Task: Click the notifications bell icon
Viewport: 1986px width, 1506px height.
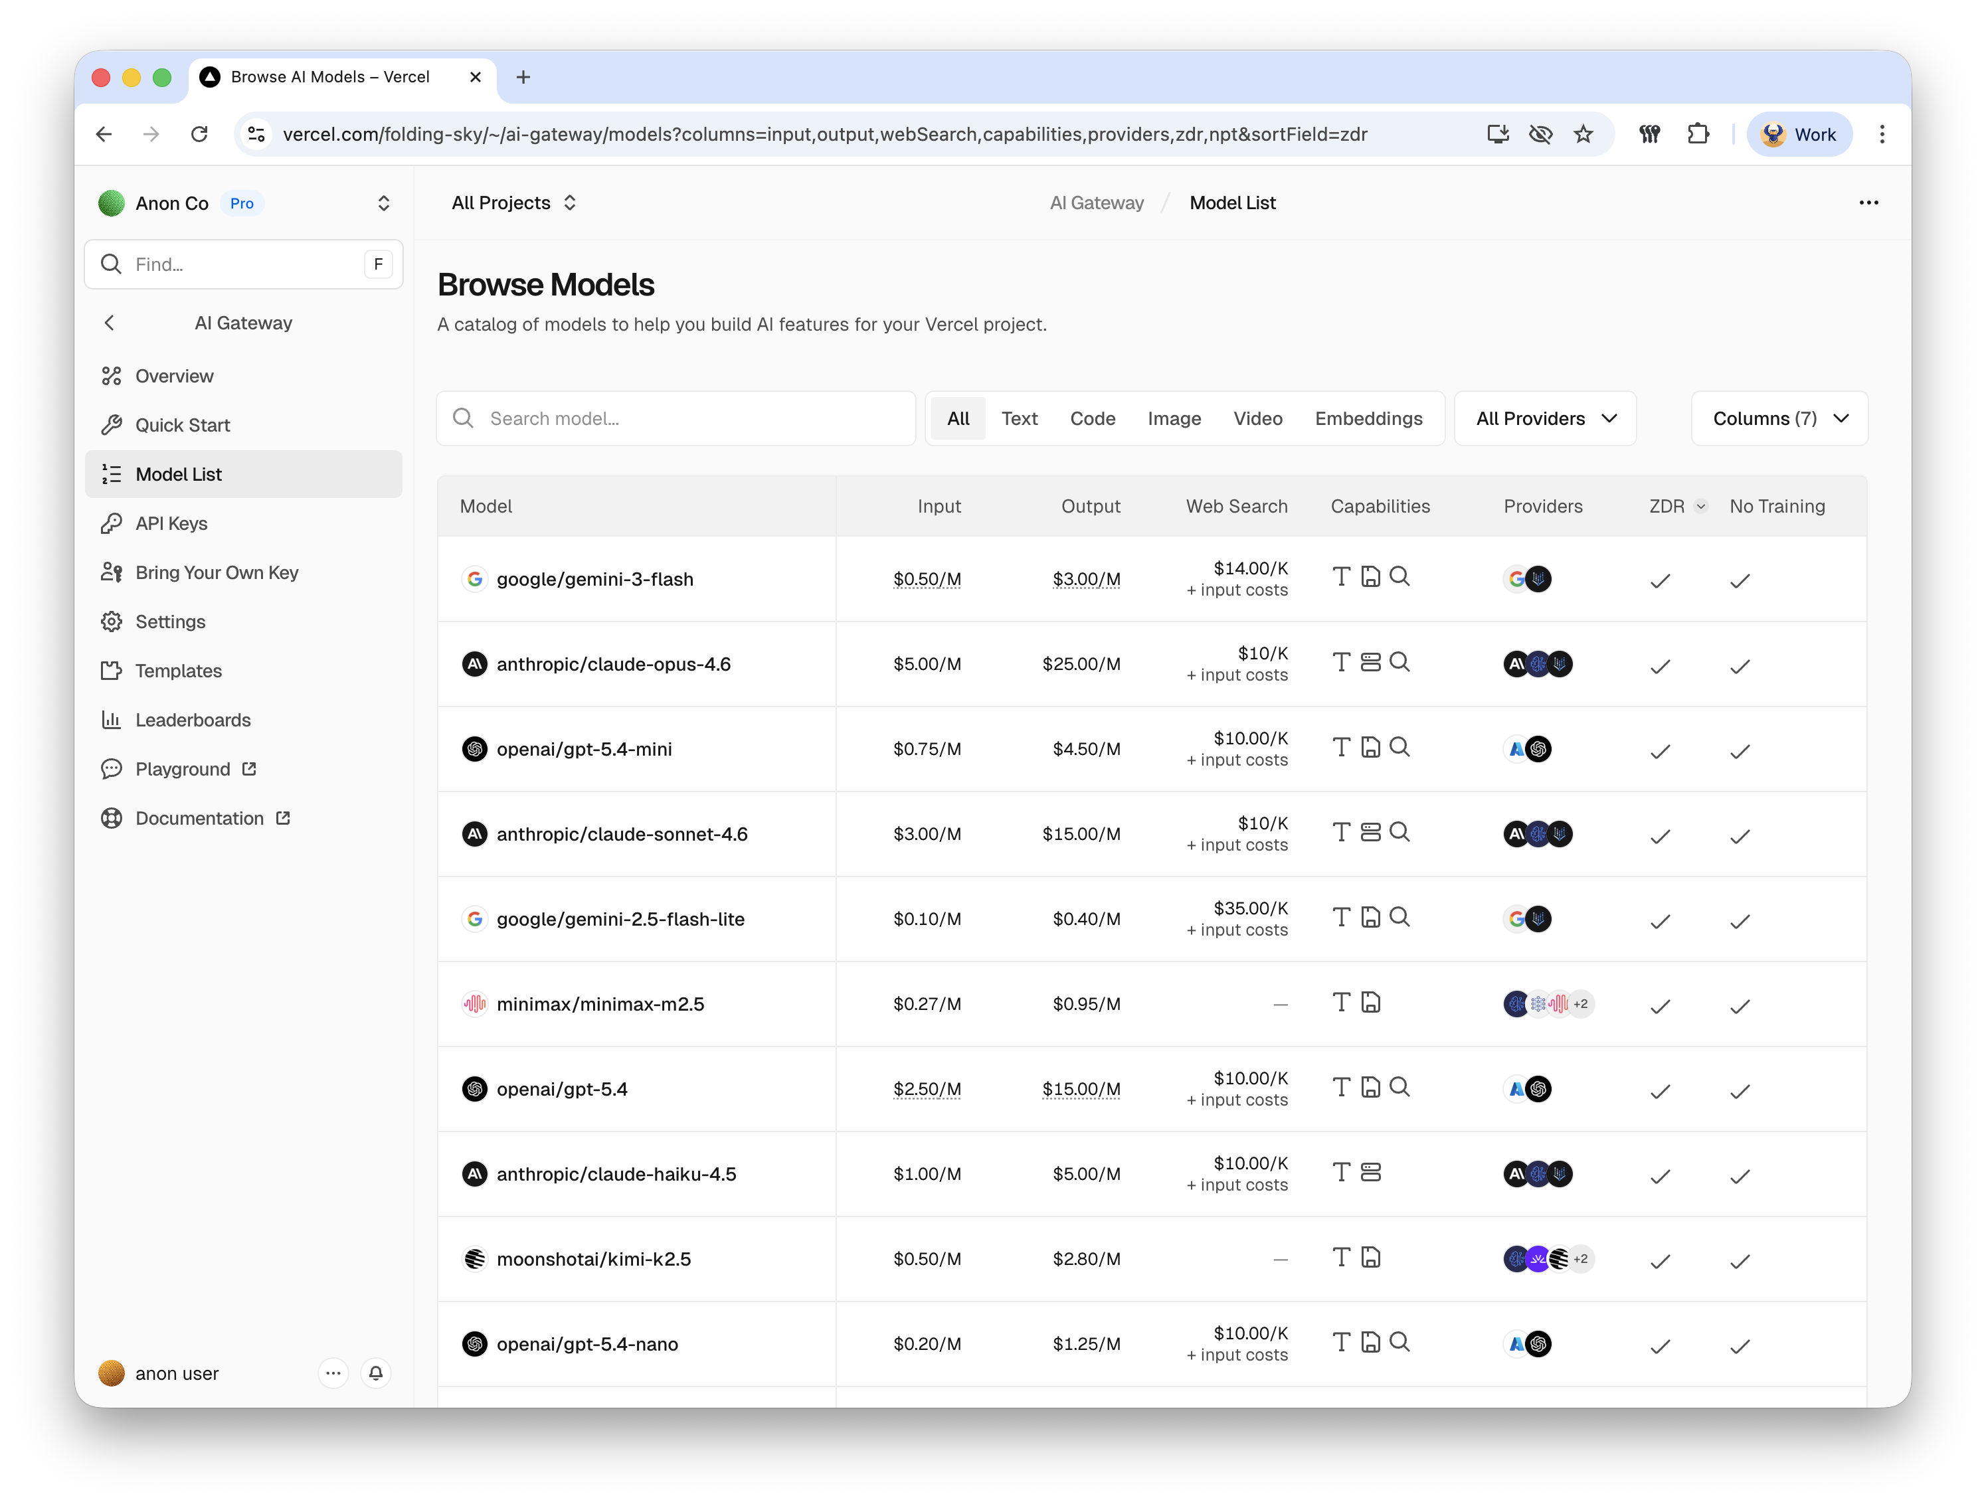Action: pyautogui.click(x=376, y=1373)
